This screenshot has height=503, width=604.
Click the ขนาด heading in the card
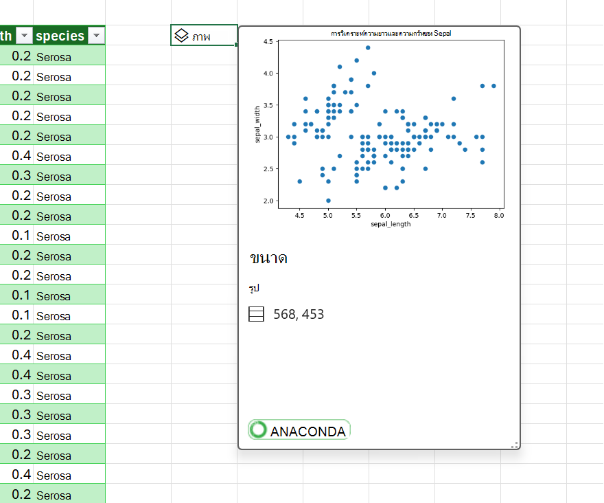(x=268, y=258)
